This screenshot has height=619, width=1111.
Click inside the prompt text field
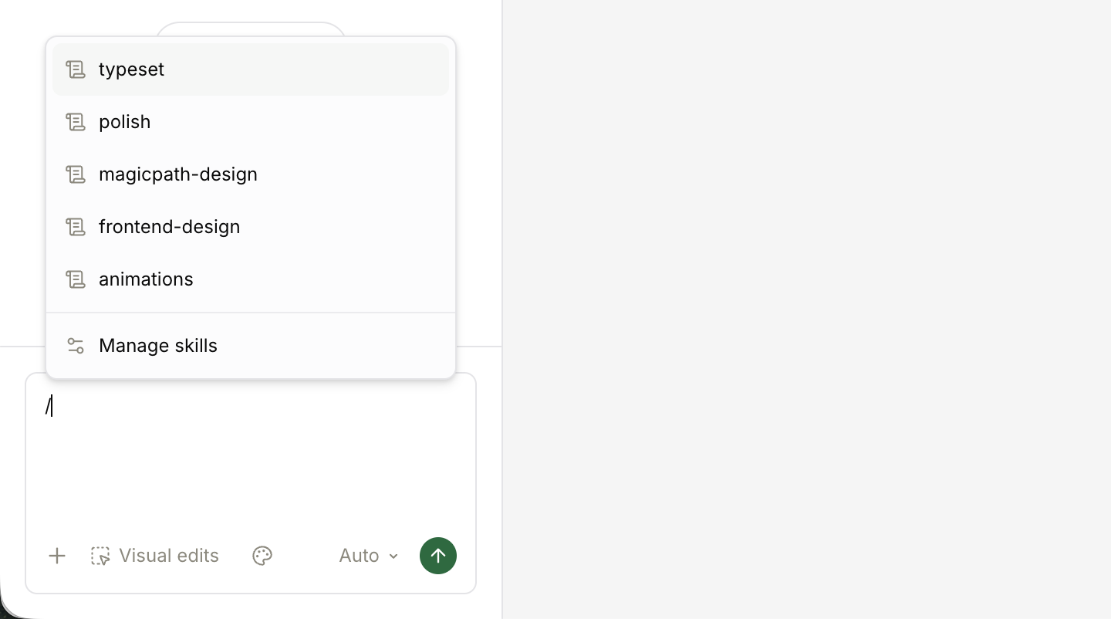(x=251, y=455)
